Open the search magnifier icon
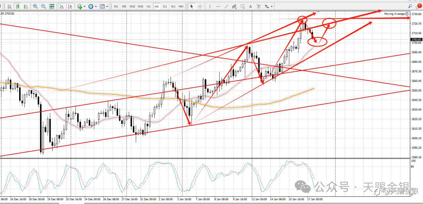 410,6
